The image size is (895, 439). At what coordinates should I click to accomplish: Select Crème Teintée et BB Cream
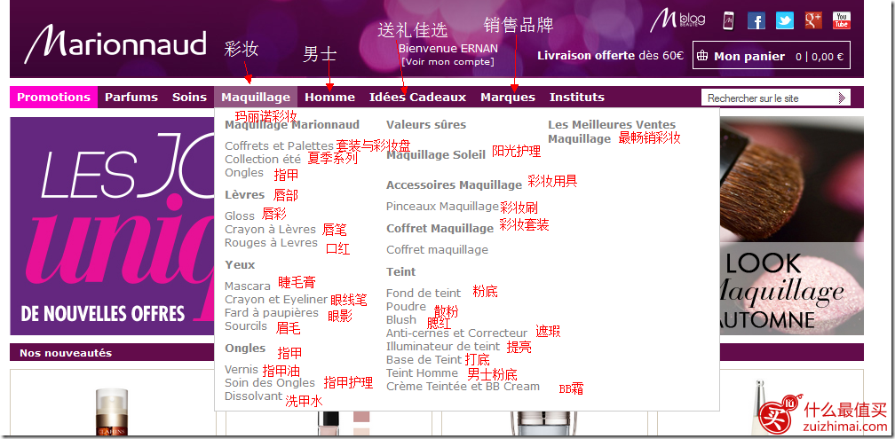[x=463, y=386]
